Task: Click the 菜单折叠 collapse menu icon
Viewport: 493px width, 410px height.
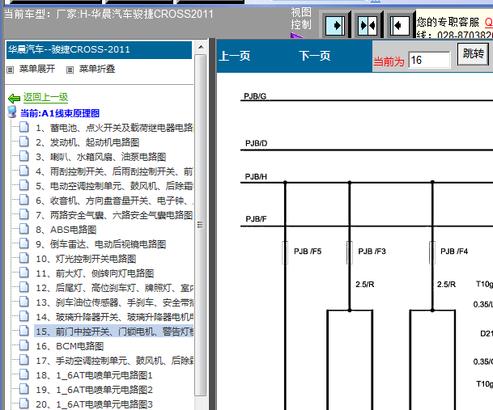Action: [70, 70]
